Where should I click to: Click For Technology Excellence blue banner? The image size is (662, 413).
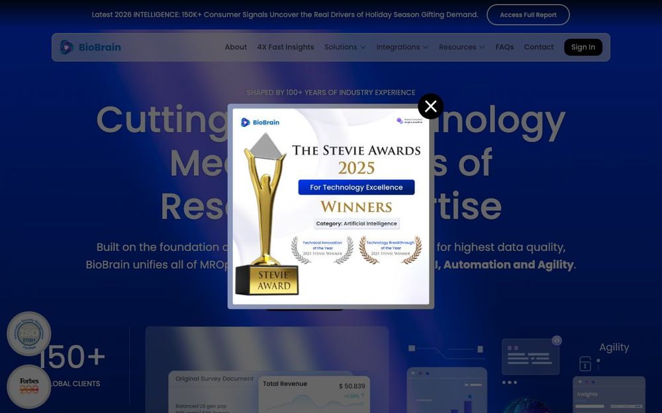click(x=356, y=187)
